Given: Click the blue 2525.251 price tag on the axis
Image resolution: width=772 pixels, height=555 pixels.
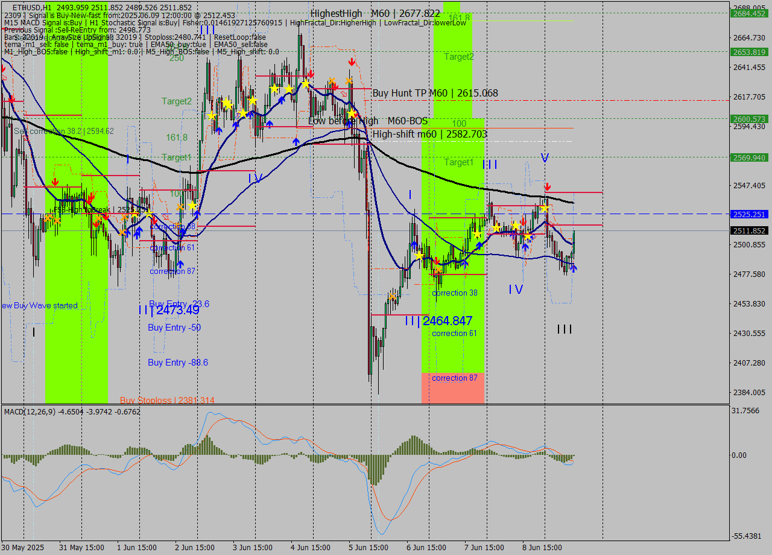Looking at the screenshot, I should tap(748, 213).
